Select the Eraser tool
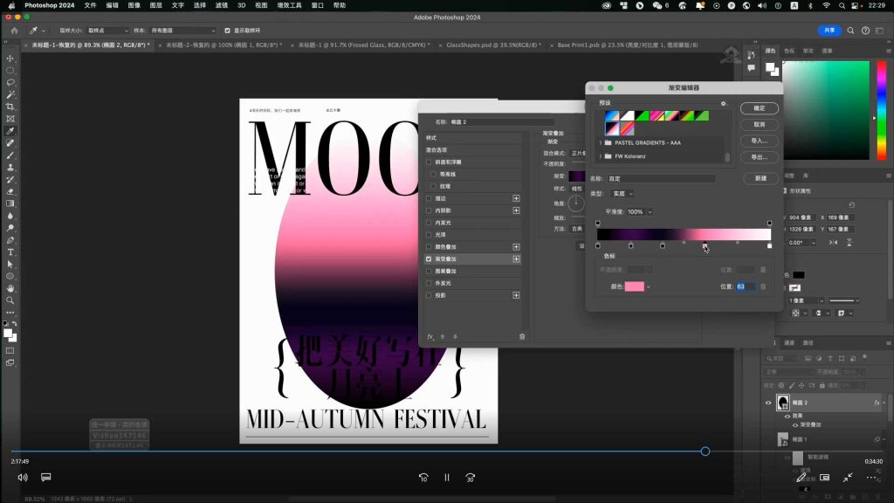The width and height of the screenshot is (894, 503). (10, 191)
